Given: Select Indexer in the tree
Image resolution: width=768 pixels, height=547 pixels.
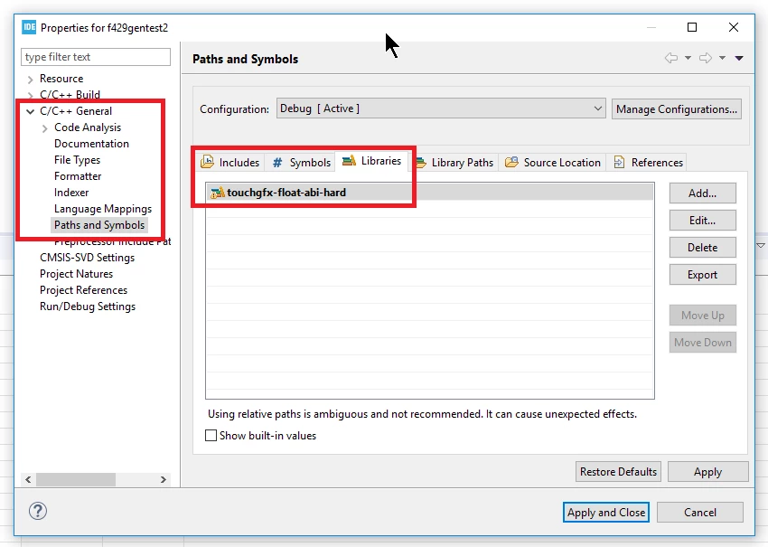Looking at the screenshot, I should click(71, 193).
